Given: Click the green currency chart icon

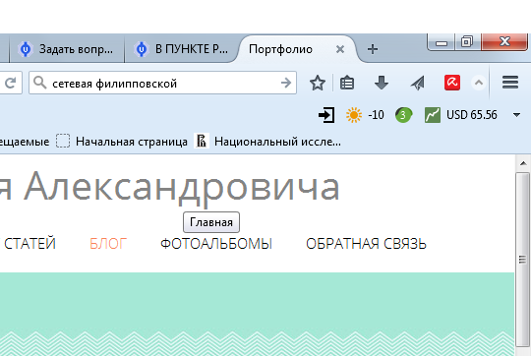Looking at the screenshot, I should tap(433, 115).
